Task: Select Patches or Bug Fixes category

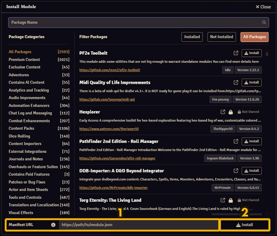Action: click(x=39, y=182)
